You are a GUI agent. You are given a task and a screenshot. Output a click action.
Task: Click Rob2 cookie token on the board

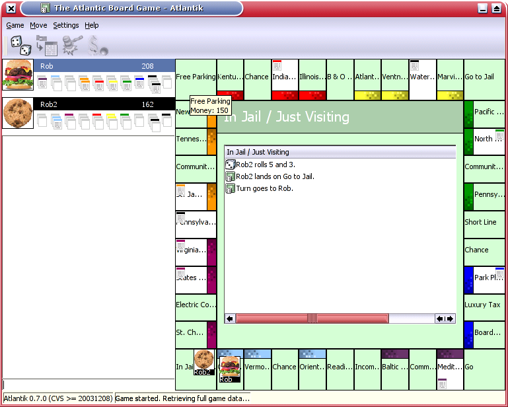point(204,362)
